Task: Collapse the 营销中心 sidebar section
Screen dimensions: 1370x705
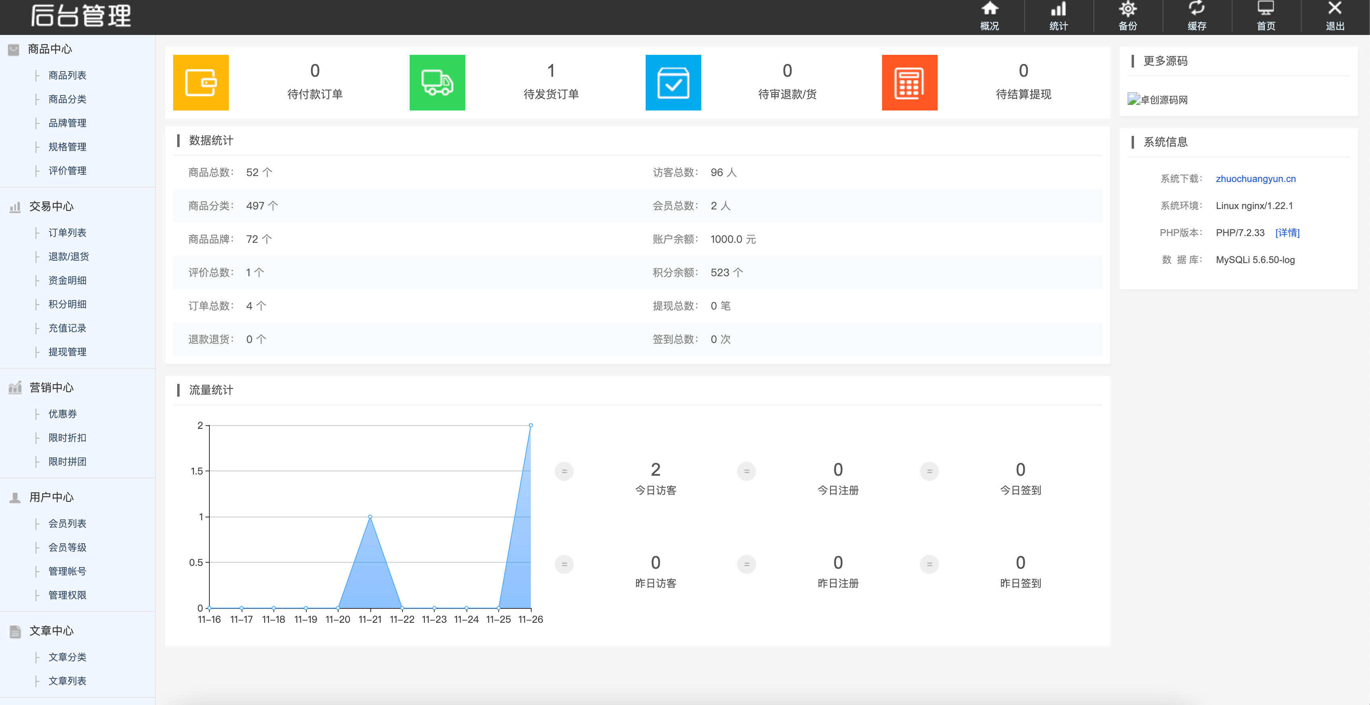Action: pyautogui.click(x=51, y=387)
